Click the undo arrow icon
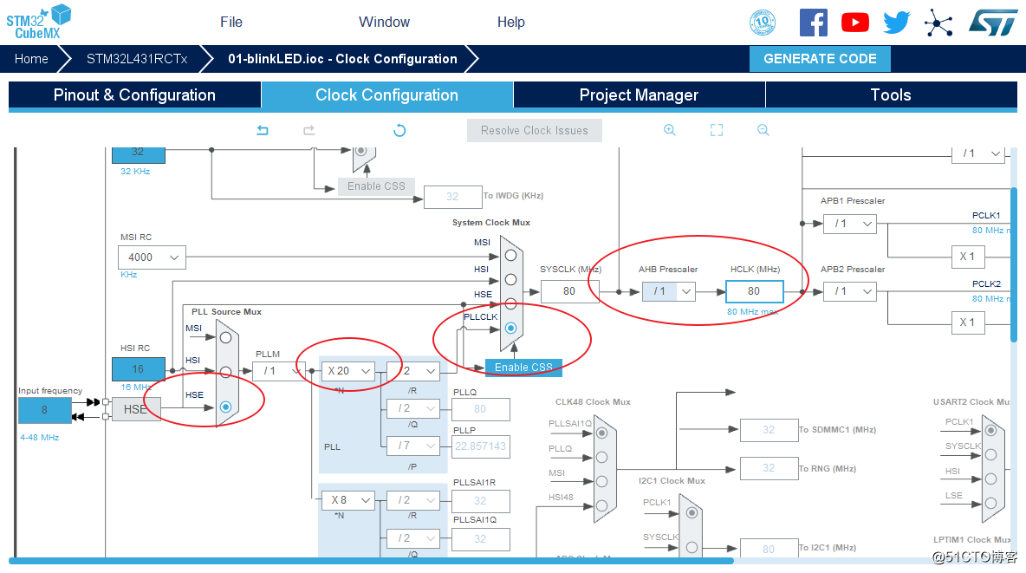1026x573 pixels. (x=263, y=130)
